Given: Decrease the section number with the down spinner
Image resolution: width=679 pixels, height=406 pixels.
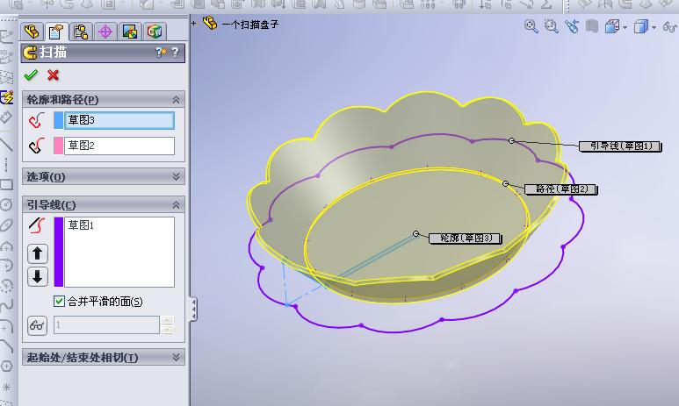Looking at the screenshot, I should coord(168,330).
